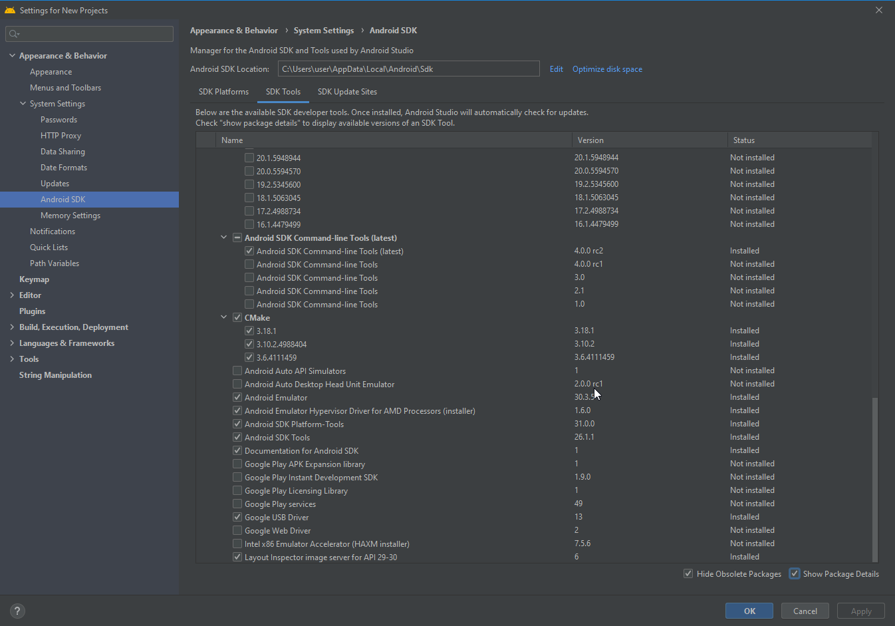
Task: Uncheck the Android Emulator package
Action: pyautogui.click(x=237, y=397)
